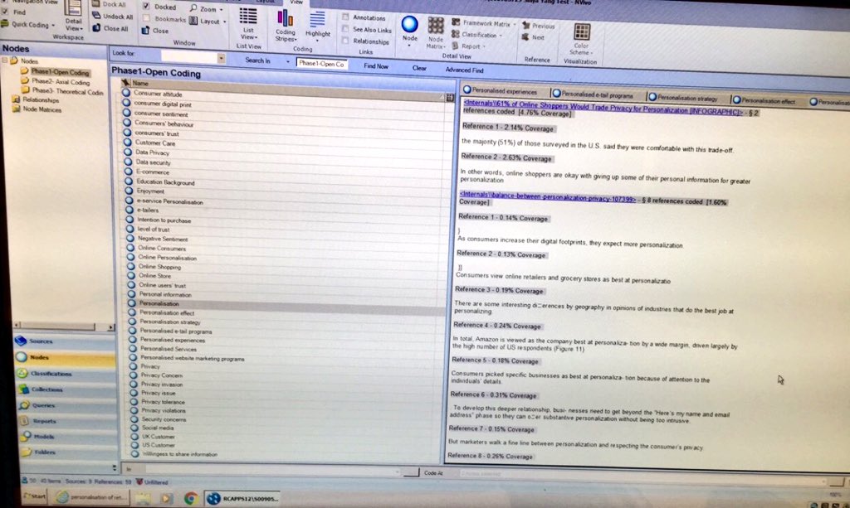Viewport: 850px width, 508px height.
Task: Open the Node Matrix view
Action: click(435, 32)
